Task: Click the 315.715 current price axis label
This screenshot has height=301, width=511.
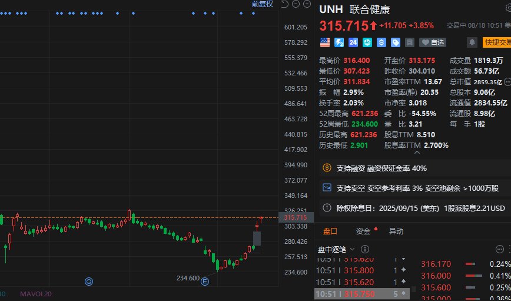Action: click(296, 217)
